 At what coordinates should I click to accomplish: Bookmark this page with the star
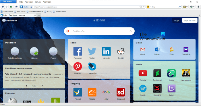[x=141, y=7]
